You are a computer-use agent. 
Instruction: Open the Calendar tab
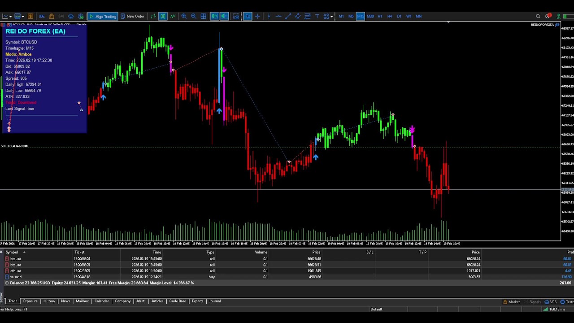pos(102,301)
